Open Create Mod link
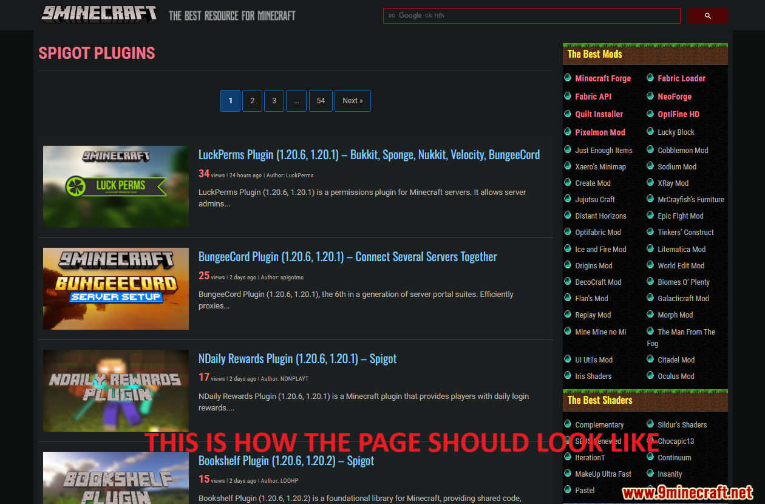 (x=593, y=183)
